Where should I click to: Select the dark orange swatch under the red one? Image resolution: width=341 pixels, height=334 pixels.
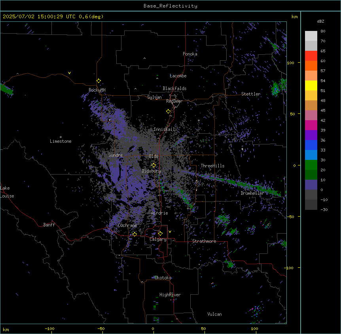tap(311, 65)
